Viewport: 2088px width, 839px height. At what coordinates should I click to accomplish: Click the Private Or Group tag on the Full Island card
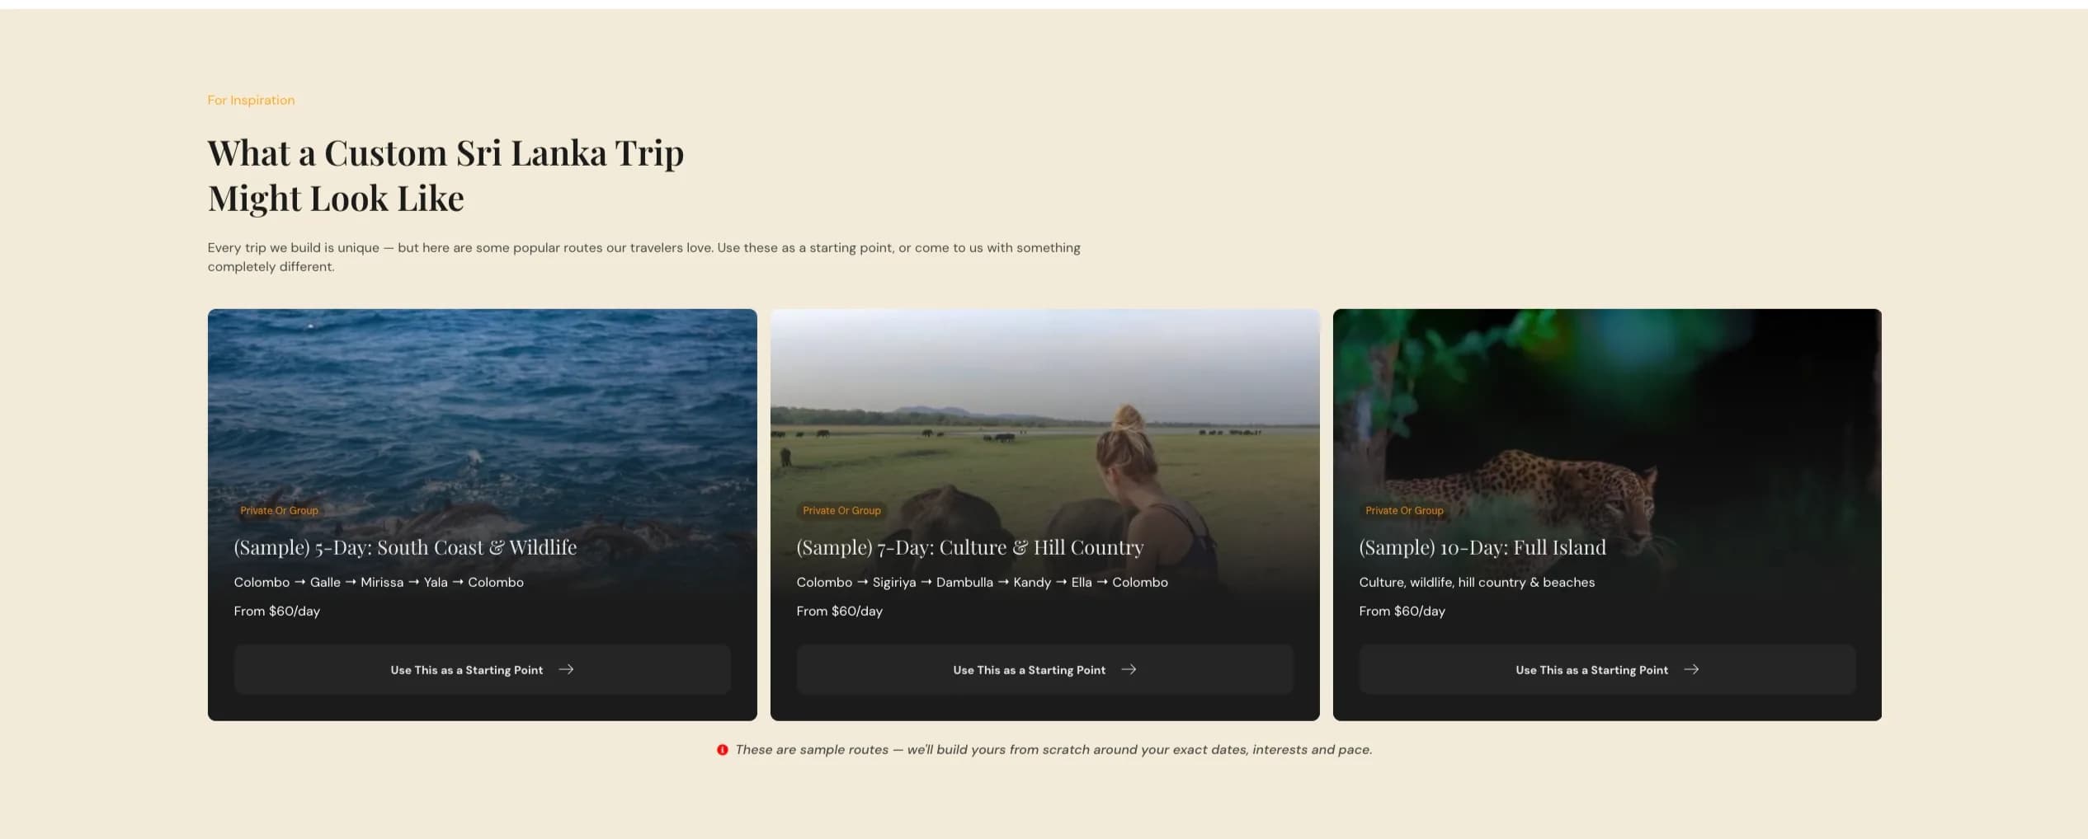tap(1404, 510)
